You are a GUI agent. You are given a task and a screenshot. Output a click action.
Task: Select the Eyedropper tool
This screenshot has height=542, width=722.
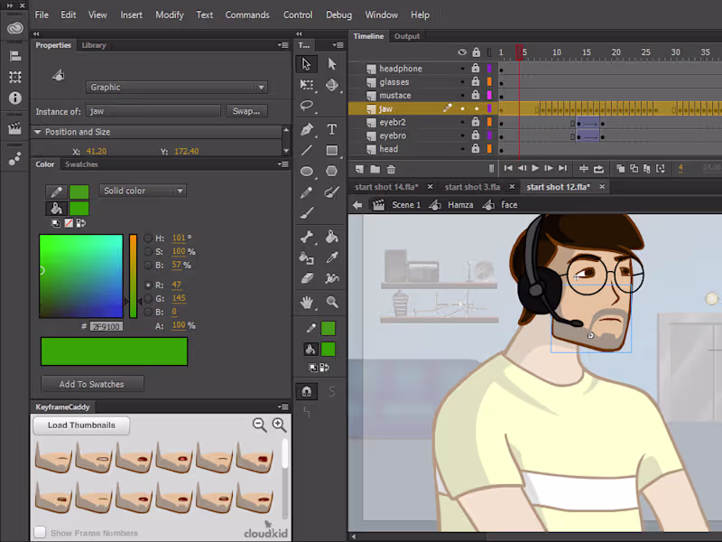(331, 257)
